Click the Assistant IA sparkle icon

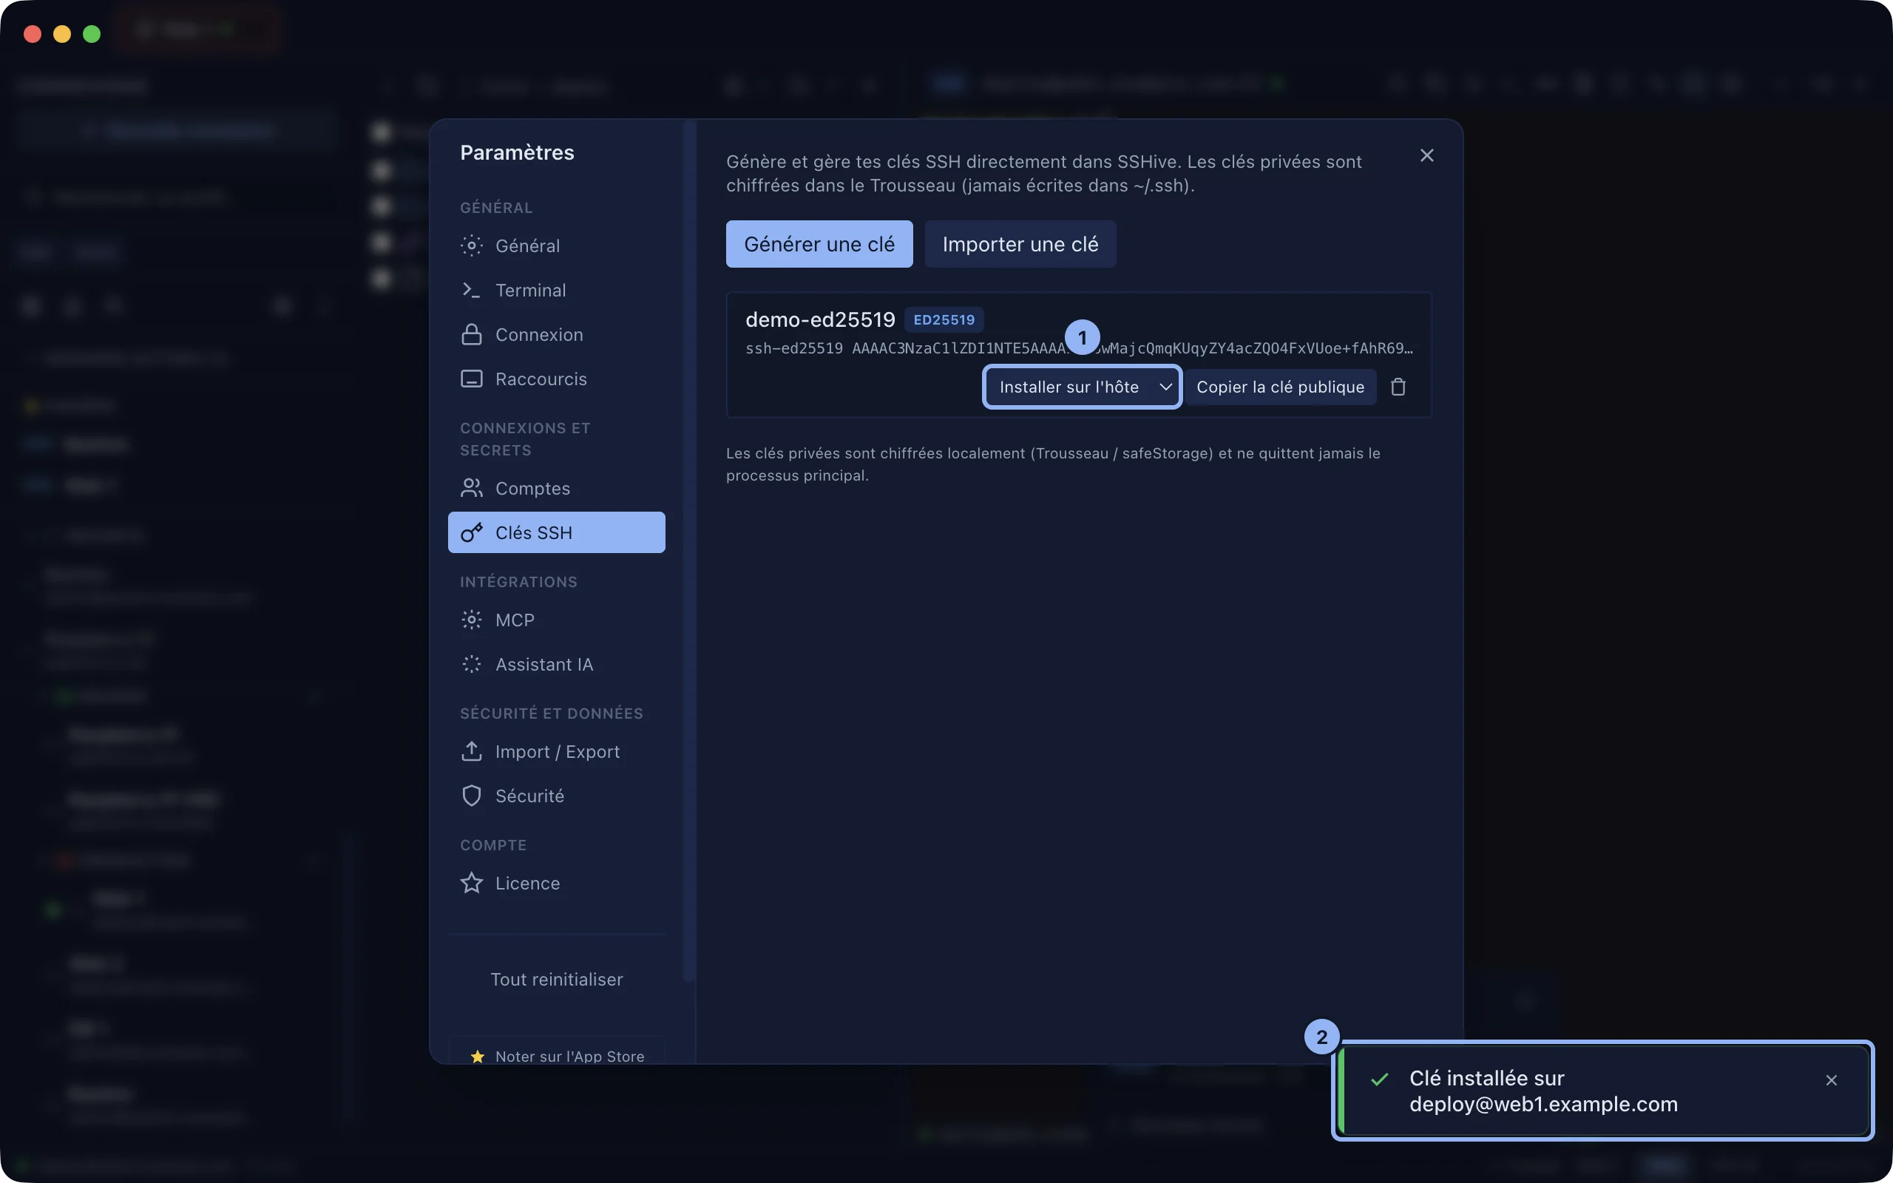pos(472,664)
